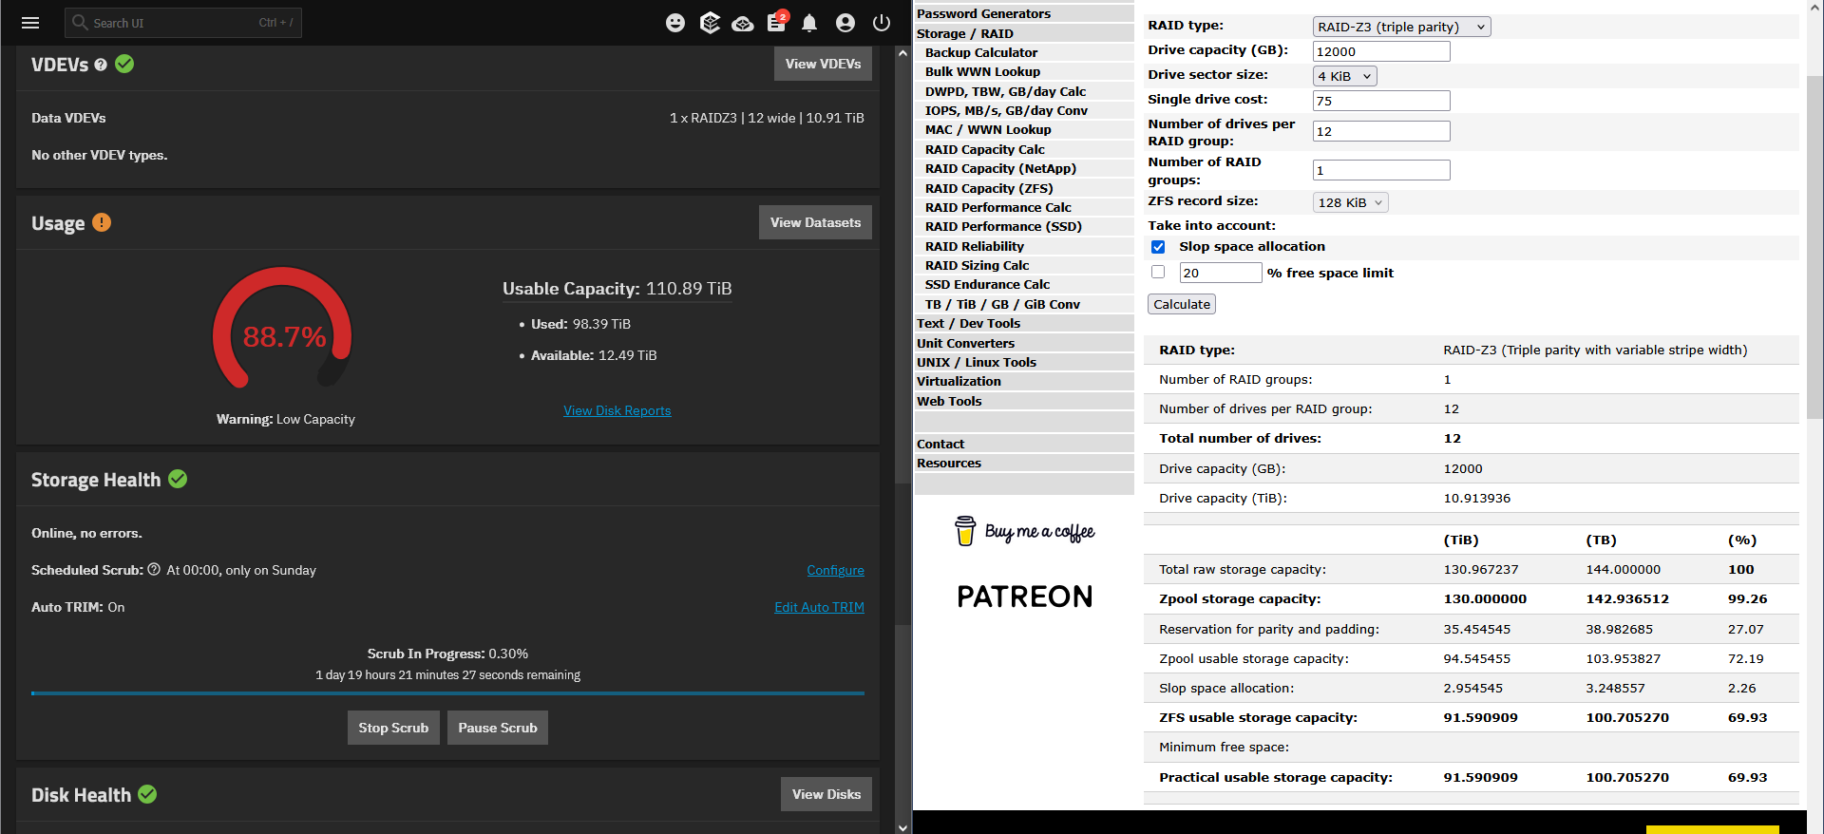Open the alerts bell icon
The image size is (1824, 834).
(x=809, y=23)
